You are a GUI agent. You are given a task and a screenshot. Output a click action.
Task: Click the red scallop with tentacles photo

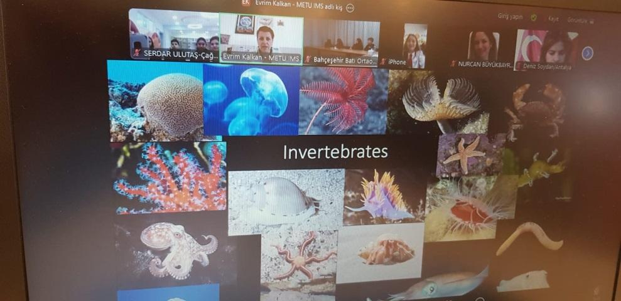[x=470, y=209]
